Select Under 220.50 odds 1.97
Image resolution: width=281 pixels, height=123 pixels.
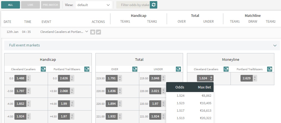click(x=155, y=104)
